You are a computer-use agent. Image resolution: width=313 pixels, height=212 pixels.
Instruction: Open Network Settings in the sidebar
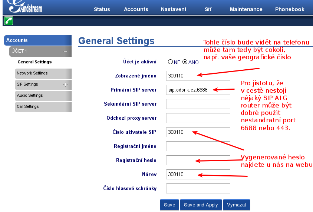click(32, 73)
